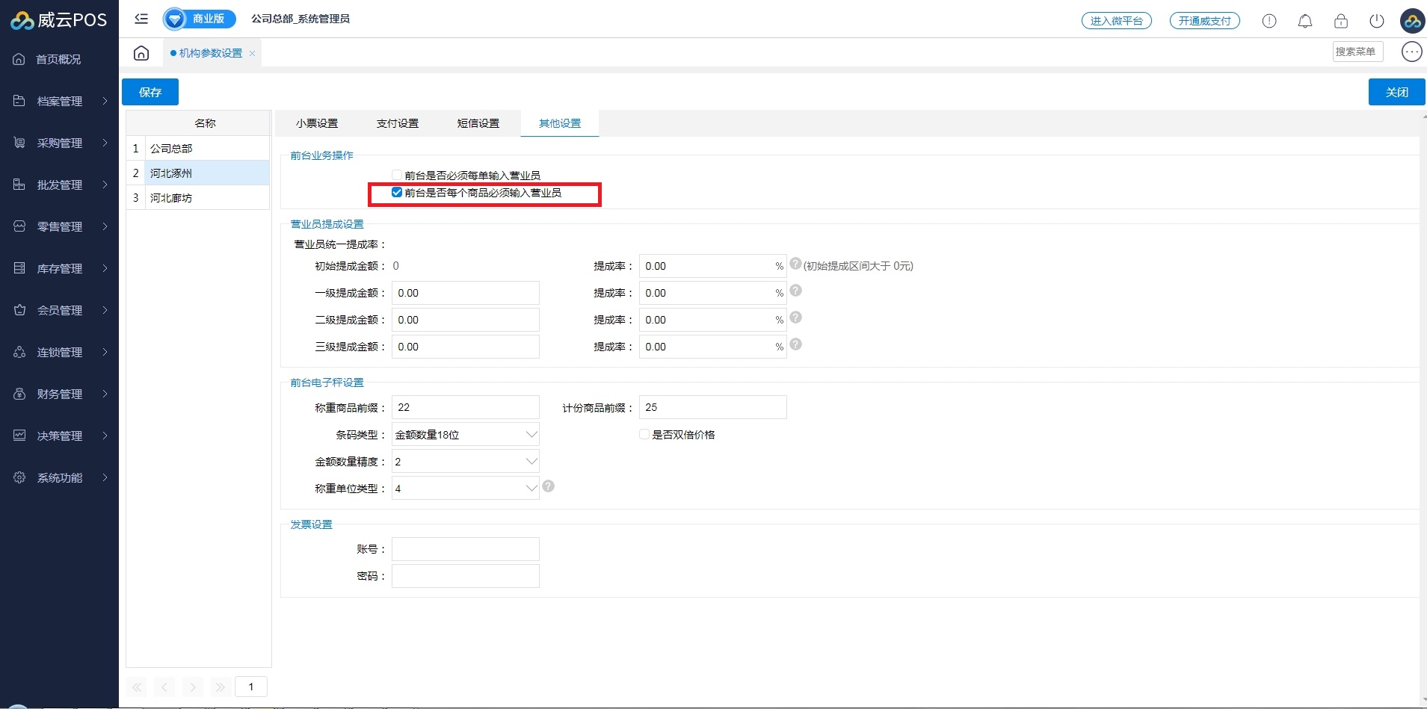The height and width of the screenshot is (709, 1427).
Task: Open the 条码类型 dropdown
Action: (x=465, y=435)
